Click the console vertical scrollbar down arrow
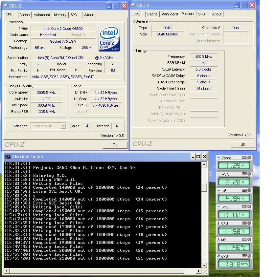This screenshot has width=276, height=277. (204, 265)
